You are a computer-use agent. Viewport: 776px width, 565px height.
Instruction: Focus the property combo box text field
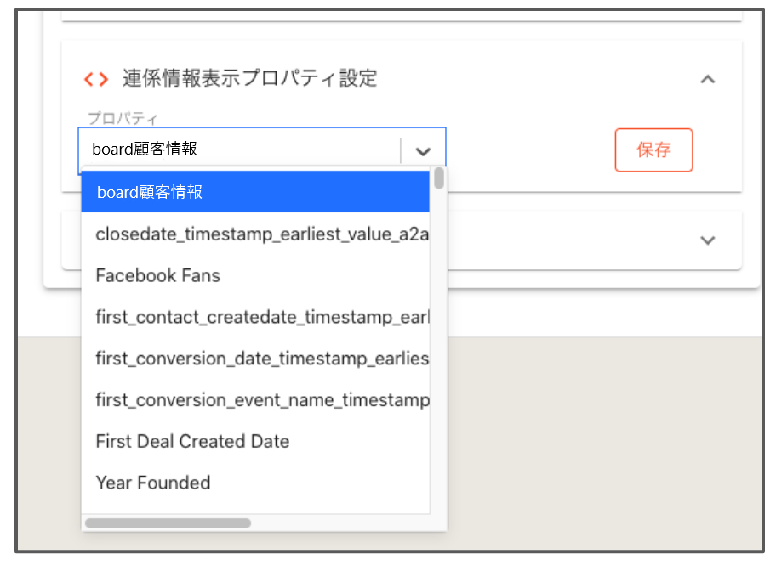(x=240, y=150)
